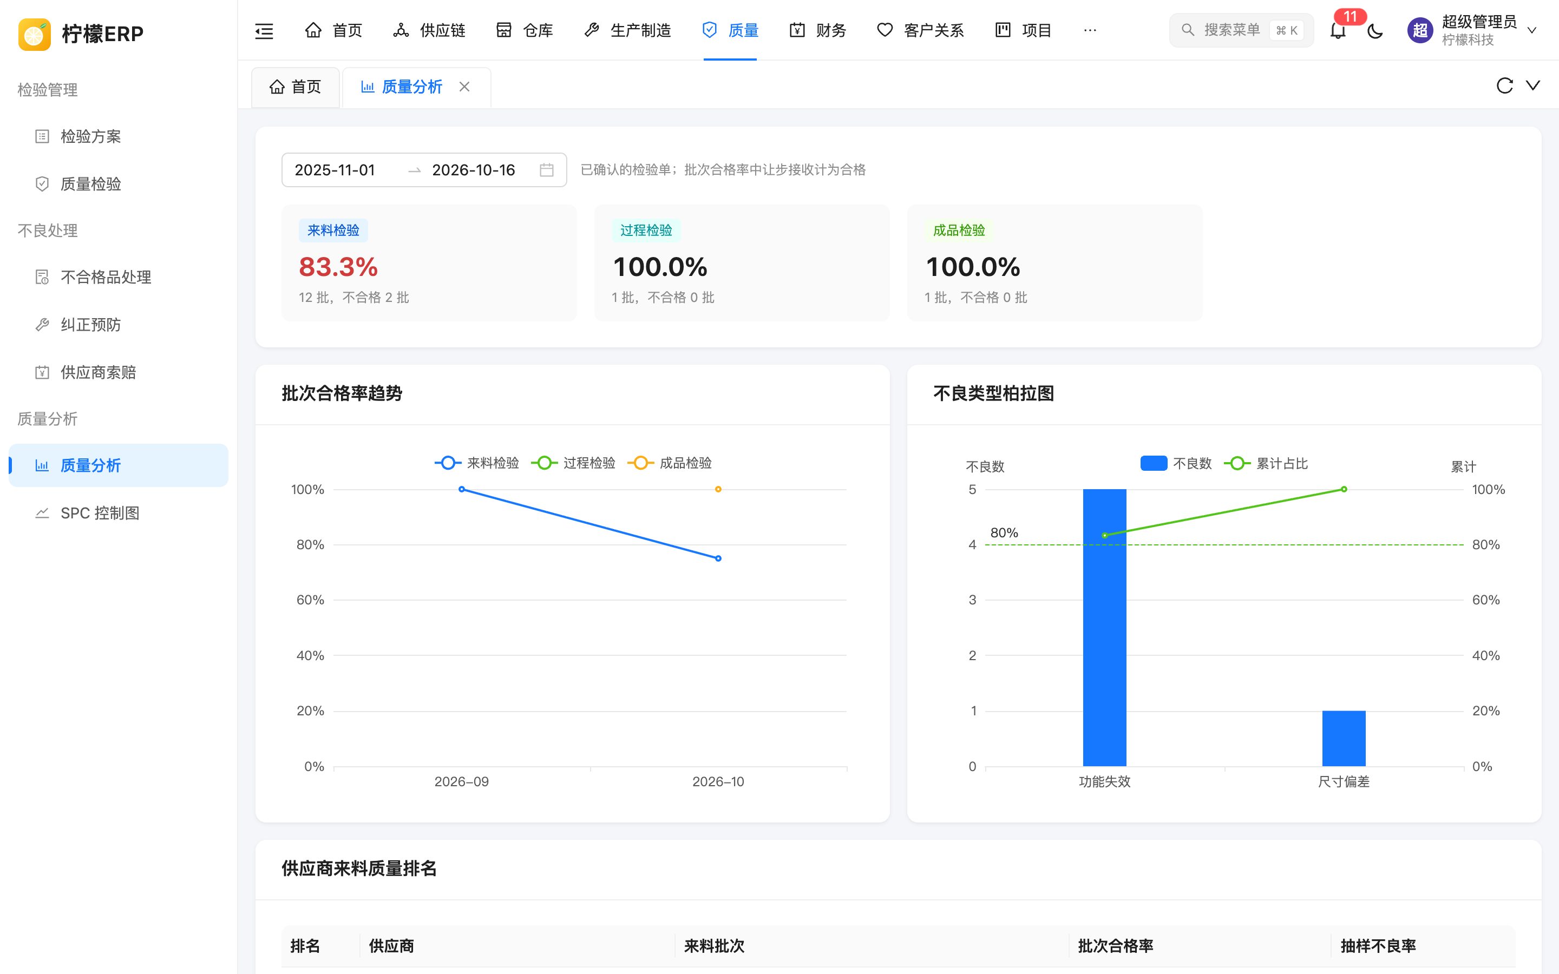This screenshot has height=974, width=1559.
Task: Click the 成品检验 tag on third card
Action: click(959, 231)
